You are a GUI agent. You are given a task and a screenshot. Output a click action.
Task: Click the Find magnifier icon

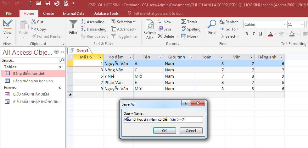(x=212, y=24)
